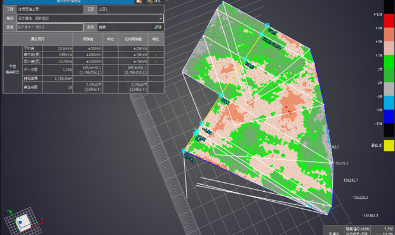The height and width of the screenshot is (235, 395).
Task: Click the blue title tab of the panel
Action: [69, 2]
